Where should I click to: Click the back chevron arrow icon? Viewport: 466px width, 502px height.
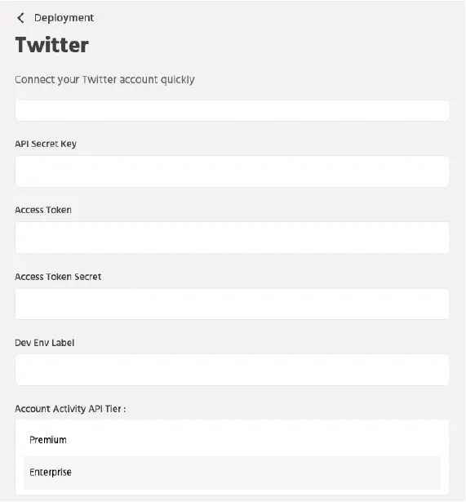pyautogui.click(x=20, y=18)
